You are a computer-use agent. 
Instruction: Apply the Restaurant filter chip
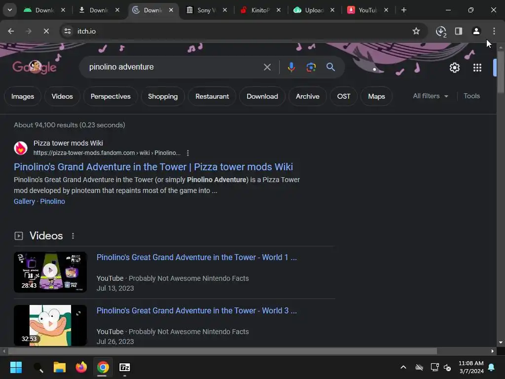pos(212,96)
